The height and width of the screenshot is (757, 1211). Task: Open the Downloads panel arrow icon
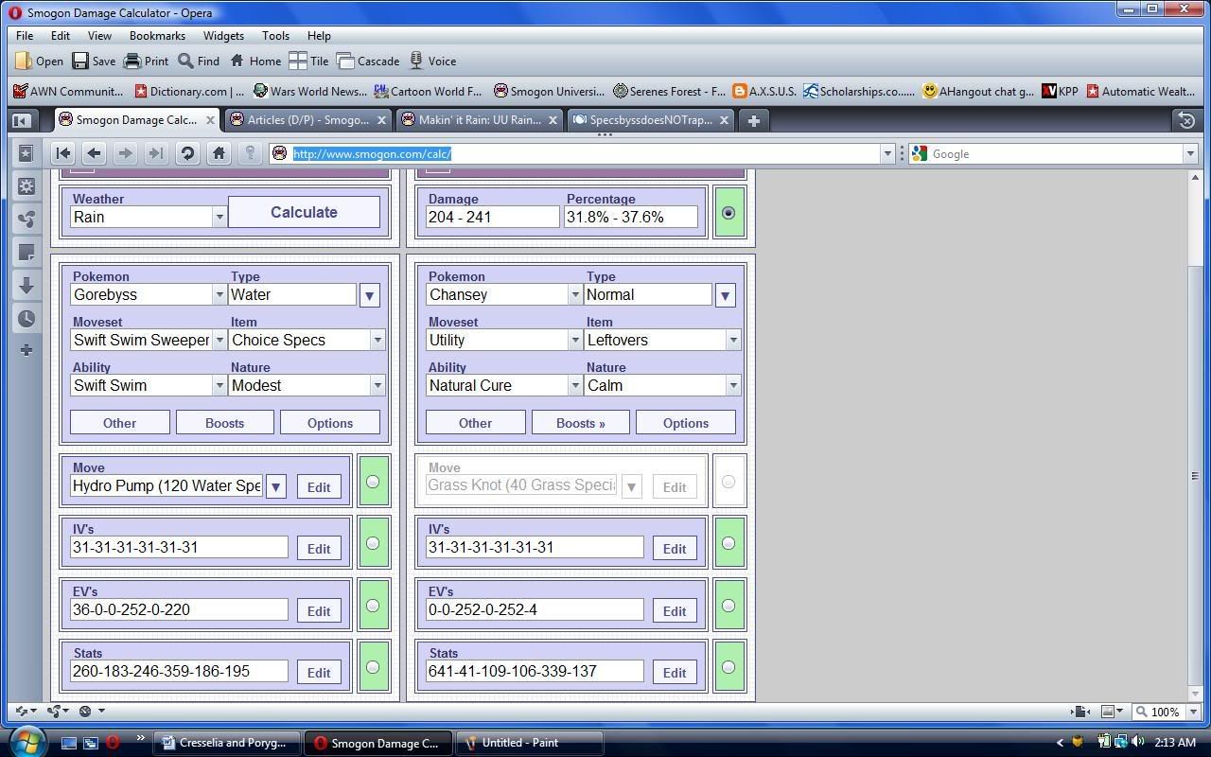[26, 285]
